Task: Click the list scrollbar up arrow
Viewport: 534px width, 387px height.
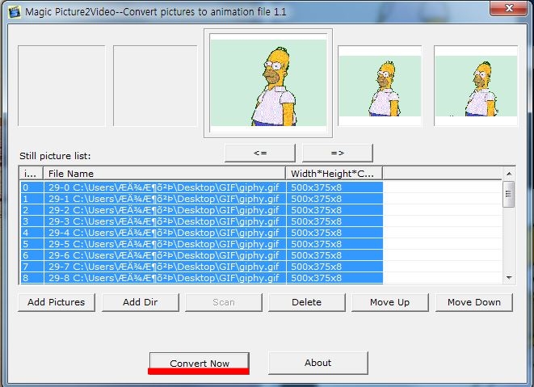Action: (x=509, y=173)
